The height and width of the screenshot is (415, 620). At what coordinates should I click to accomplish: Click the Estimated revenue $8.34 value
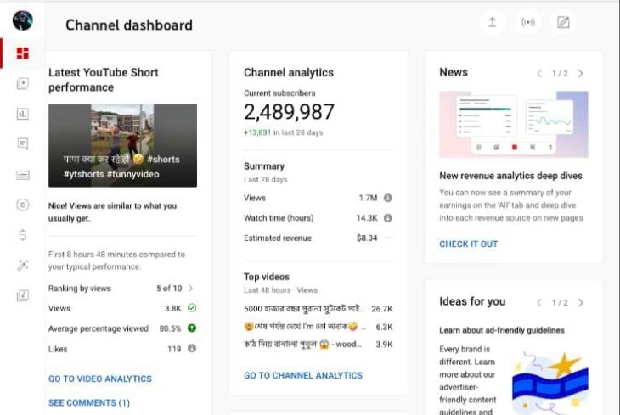(x=367, y=238)
